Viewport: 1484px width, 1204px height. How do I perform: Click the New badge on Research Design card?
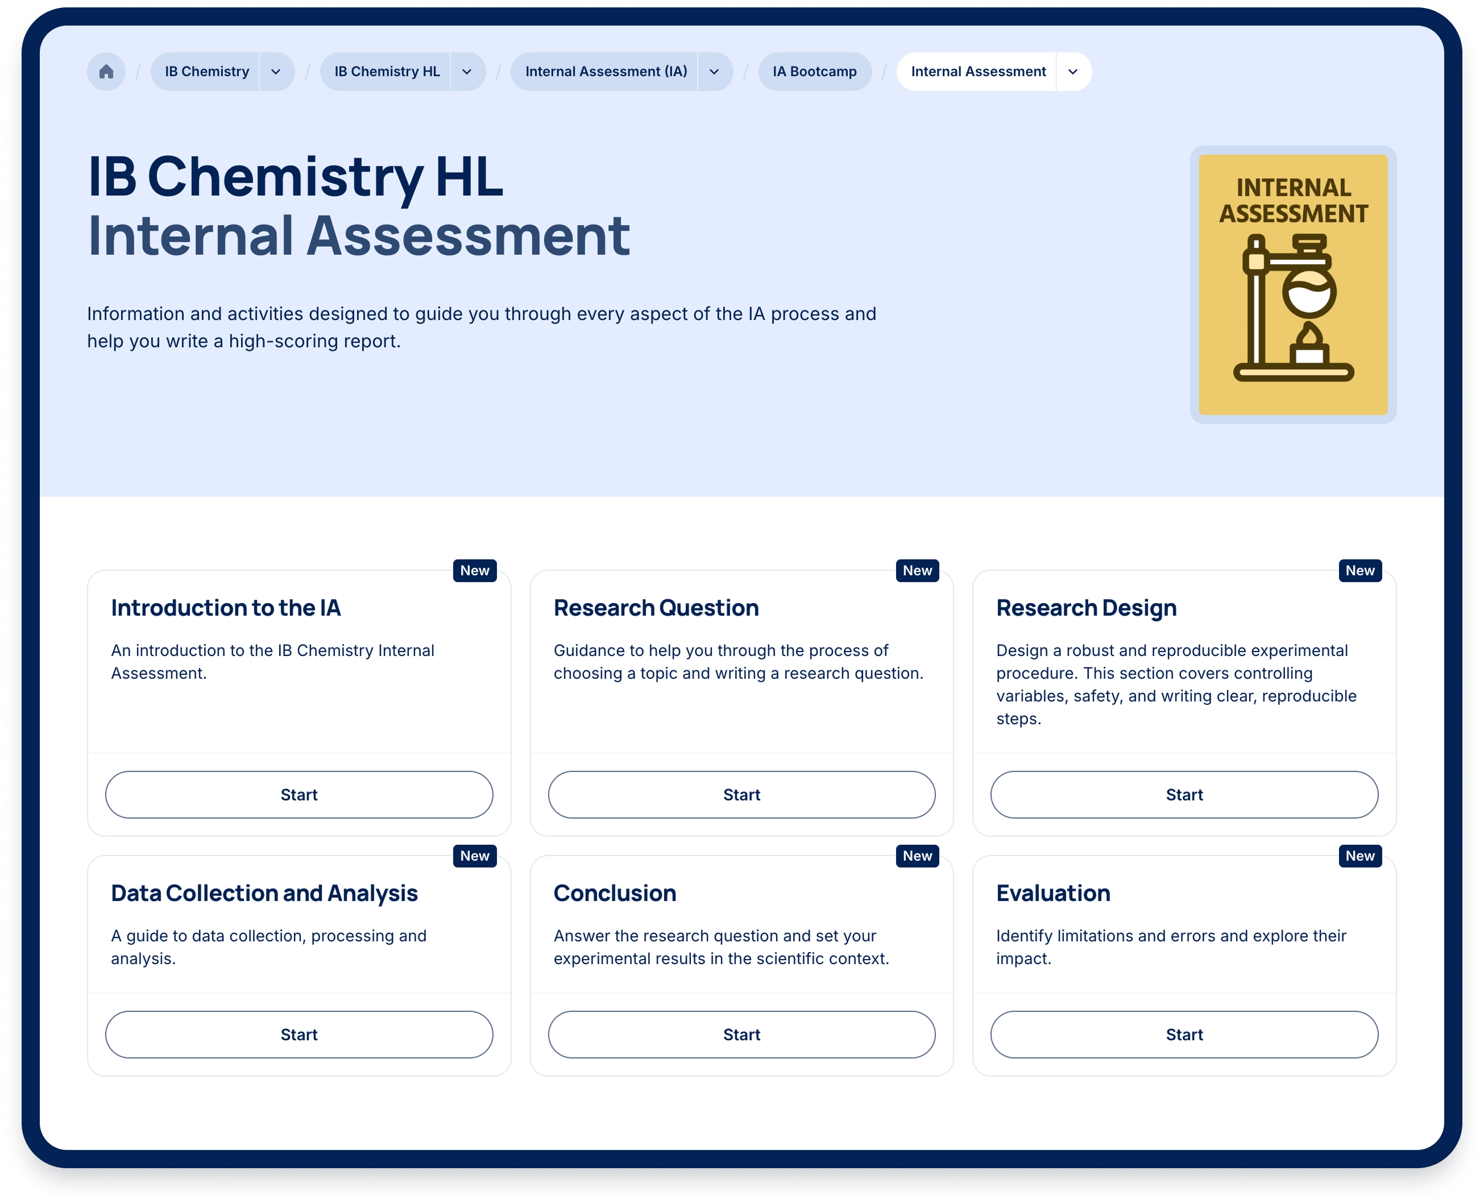click(1360, 571)
